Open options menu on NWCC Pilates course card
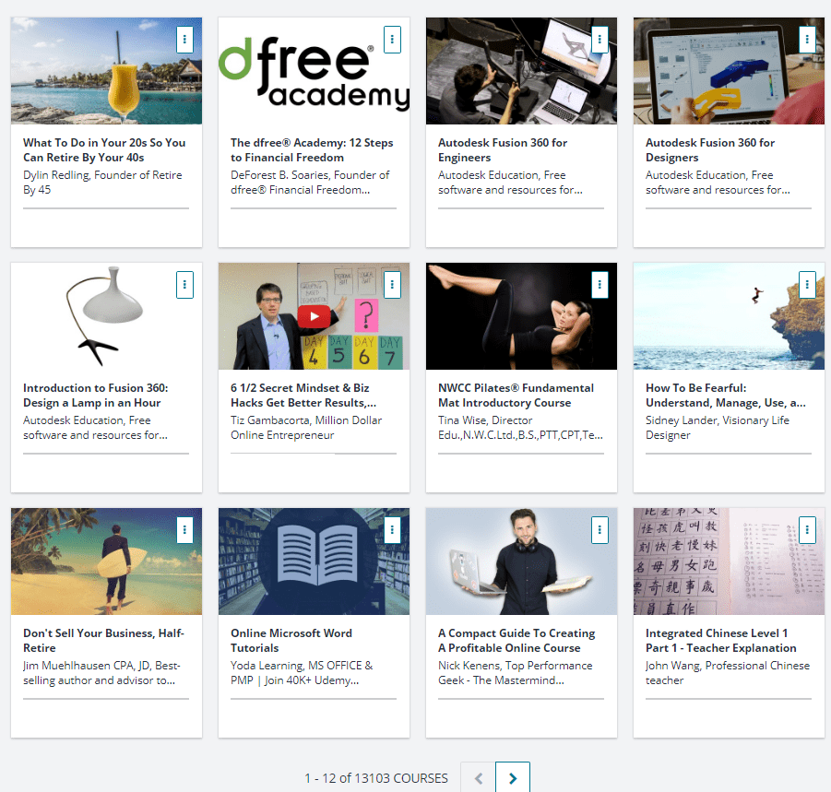831x792 pixels. coord(600,285)
